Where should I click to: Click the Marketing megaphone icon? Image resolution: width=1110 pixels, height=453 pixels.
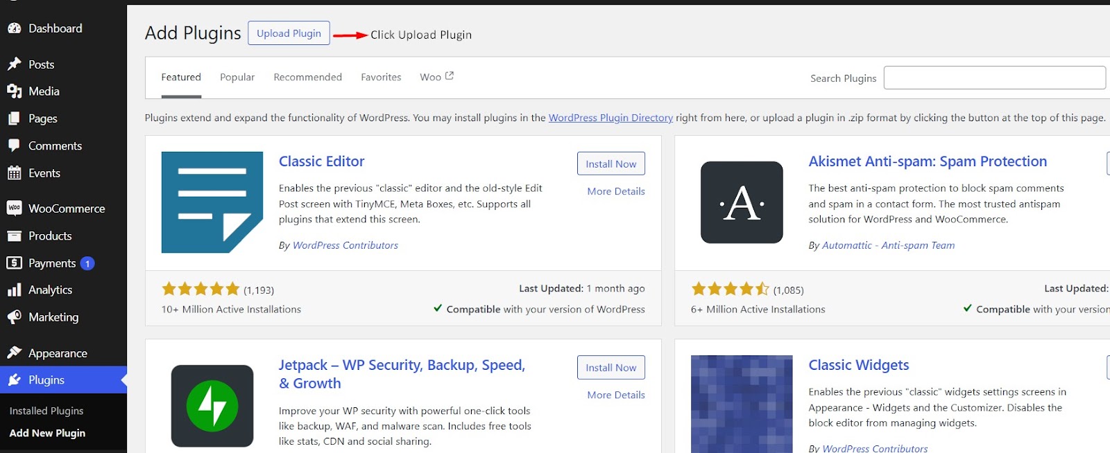(14, 317)
